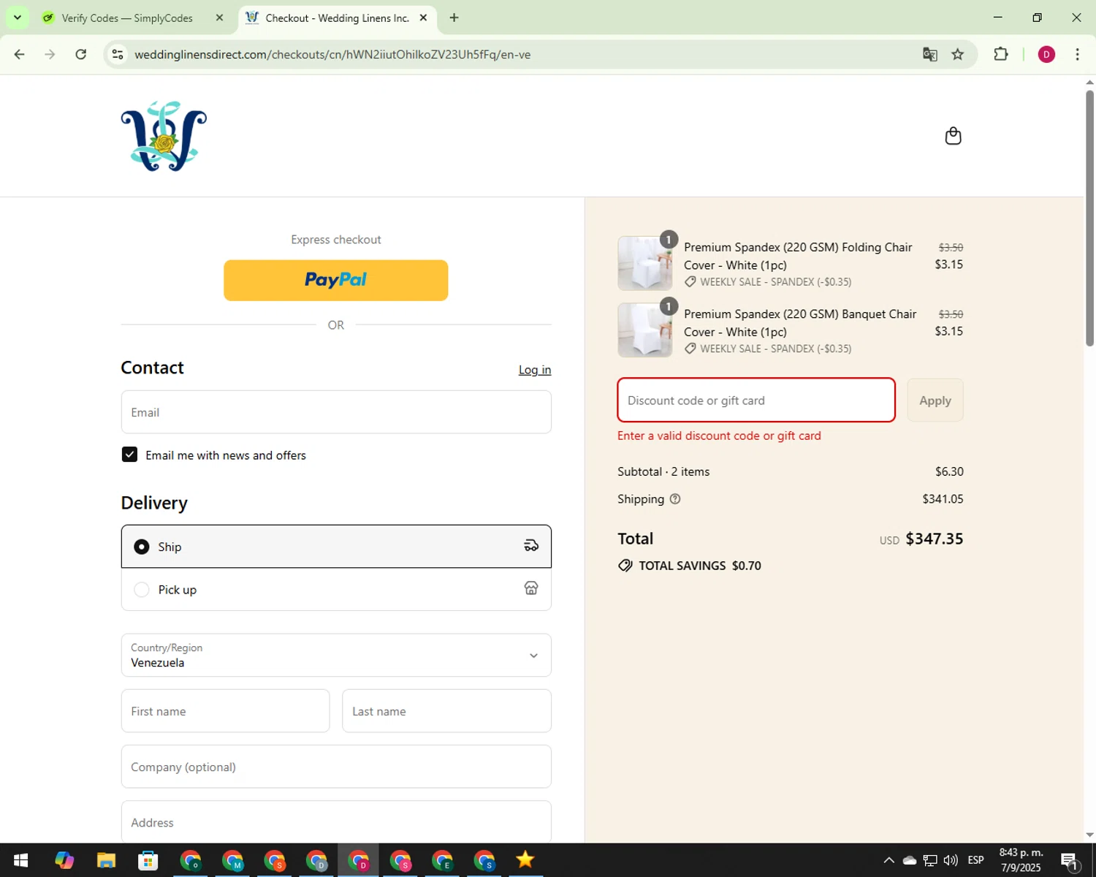1096x877 pixels.
Task: Open File Explorer from the taskbar
Action: coord(106,860)
